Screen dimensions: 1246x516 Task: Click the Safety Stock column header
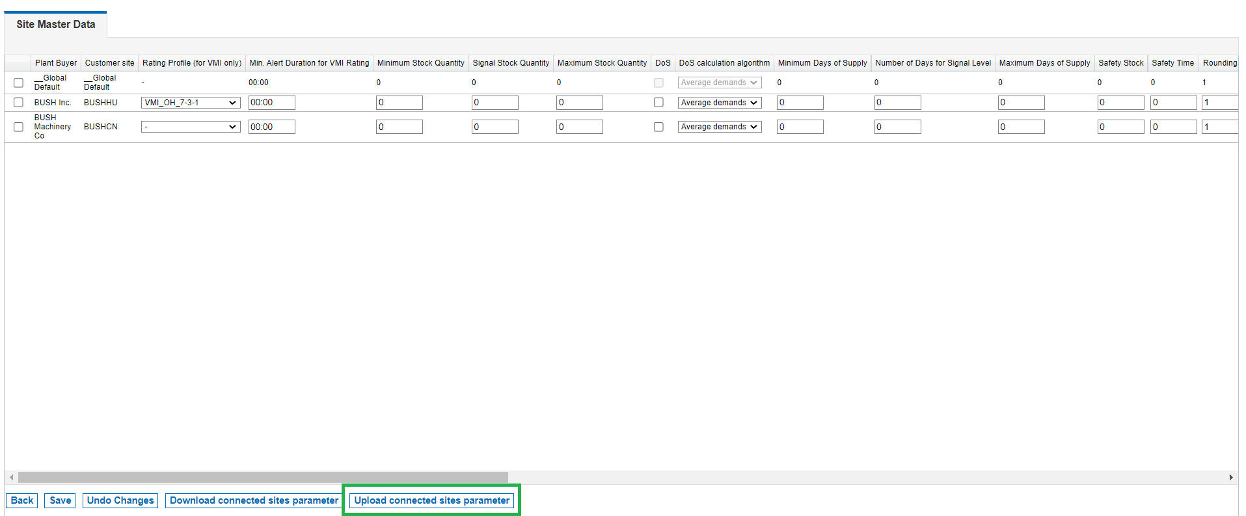pos(1120,63)
